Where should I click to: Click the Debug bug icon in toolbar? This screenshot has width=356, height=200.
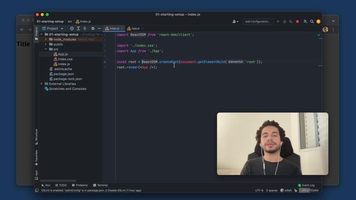pos(284,22)
